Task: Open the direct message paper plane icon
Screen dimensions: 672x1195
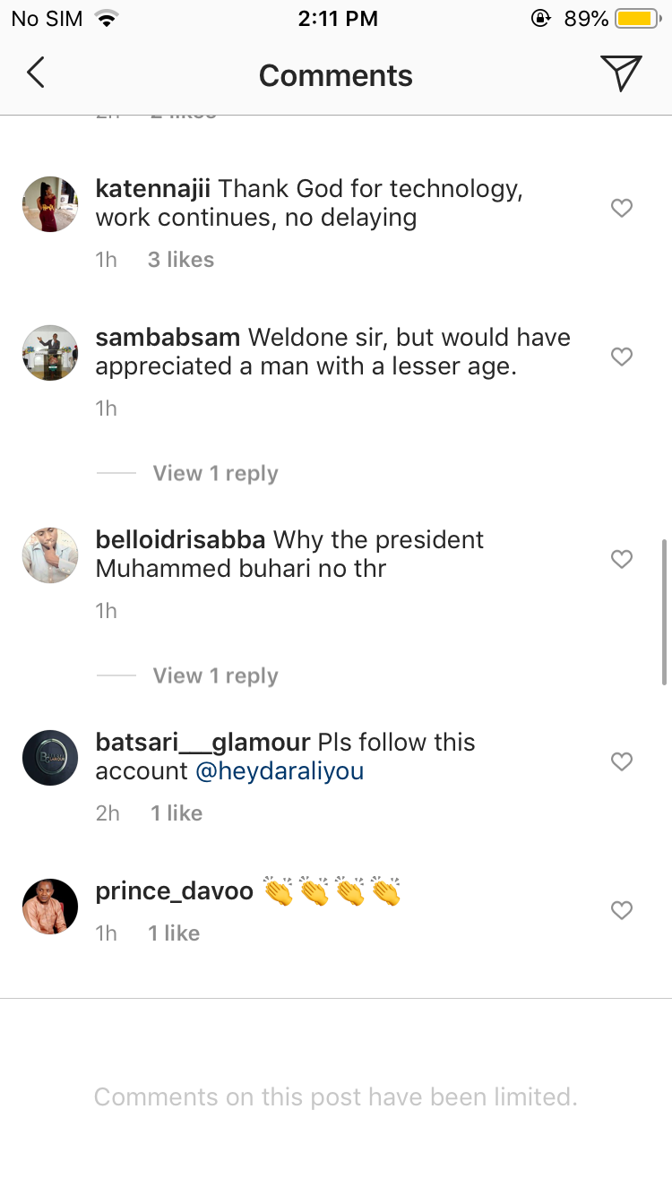Action: point(621,73)
